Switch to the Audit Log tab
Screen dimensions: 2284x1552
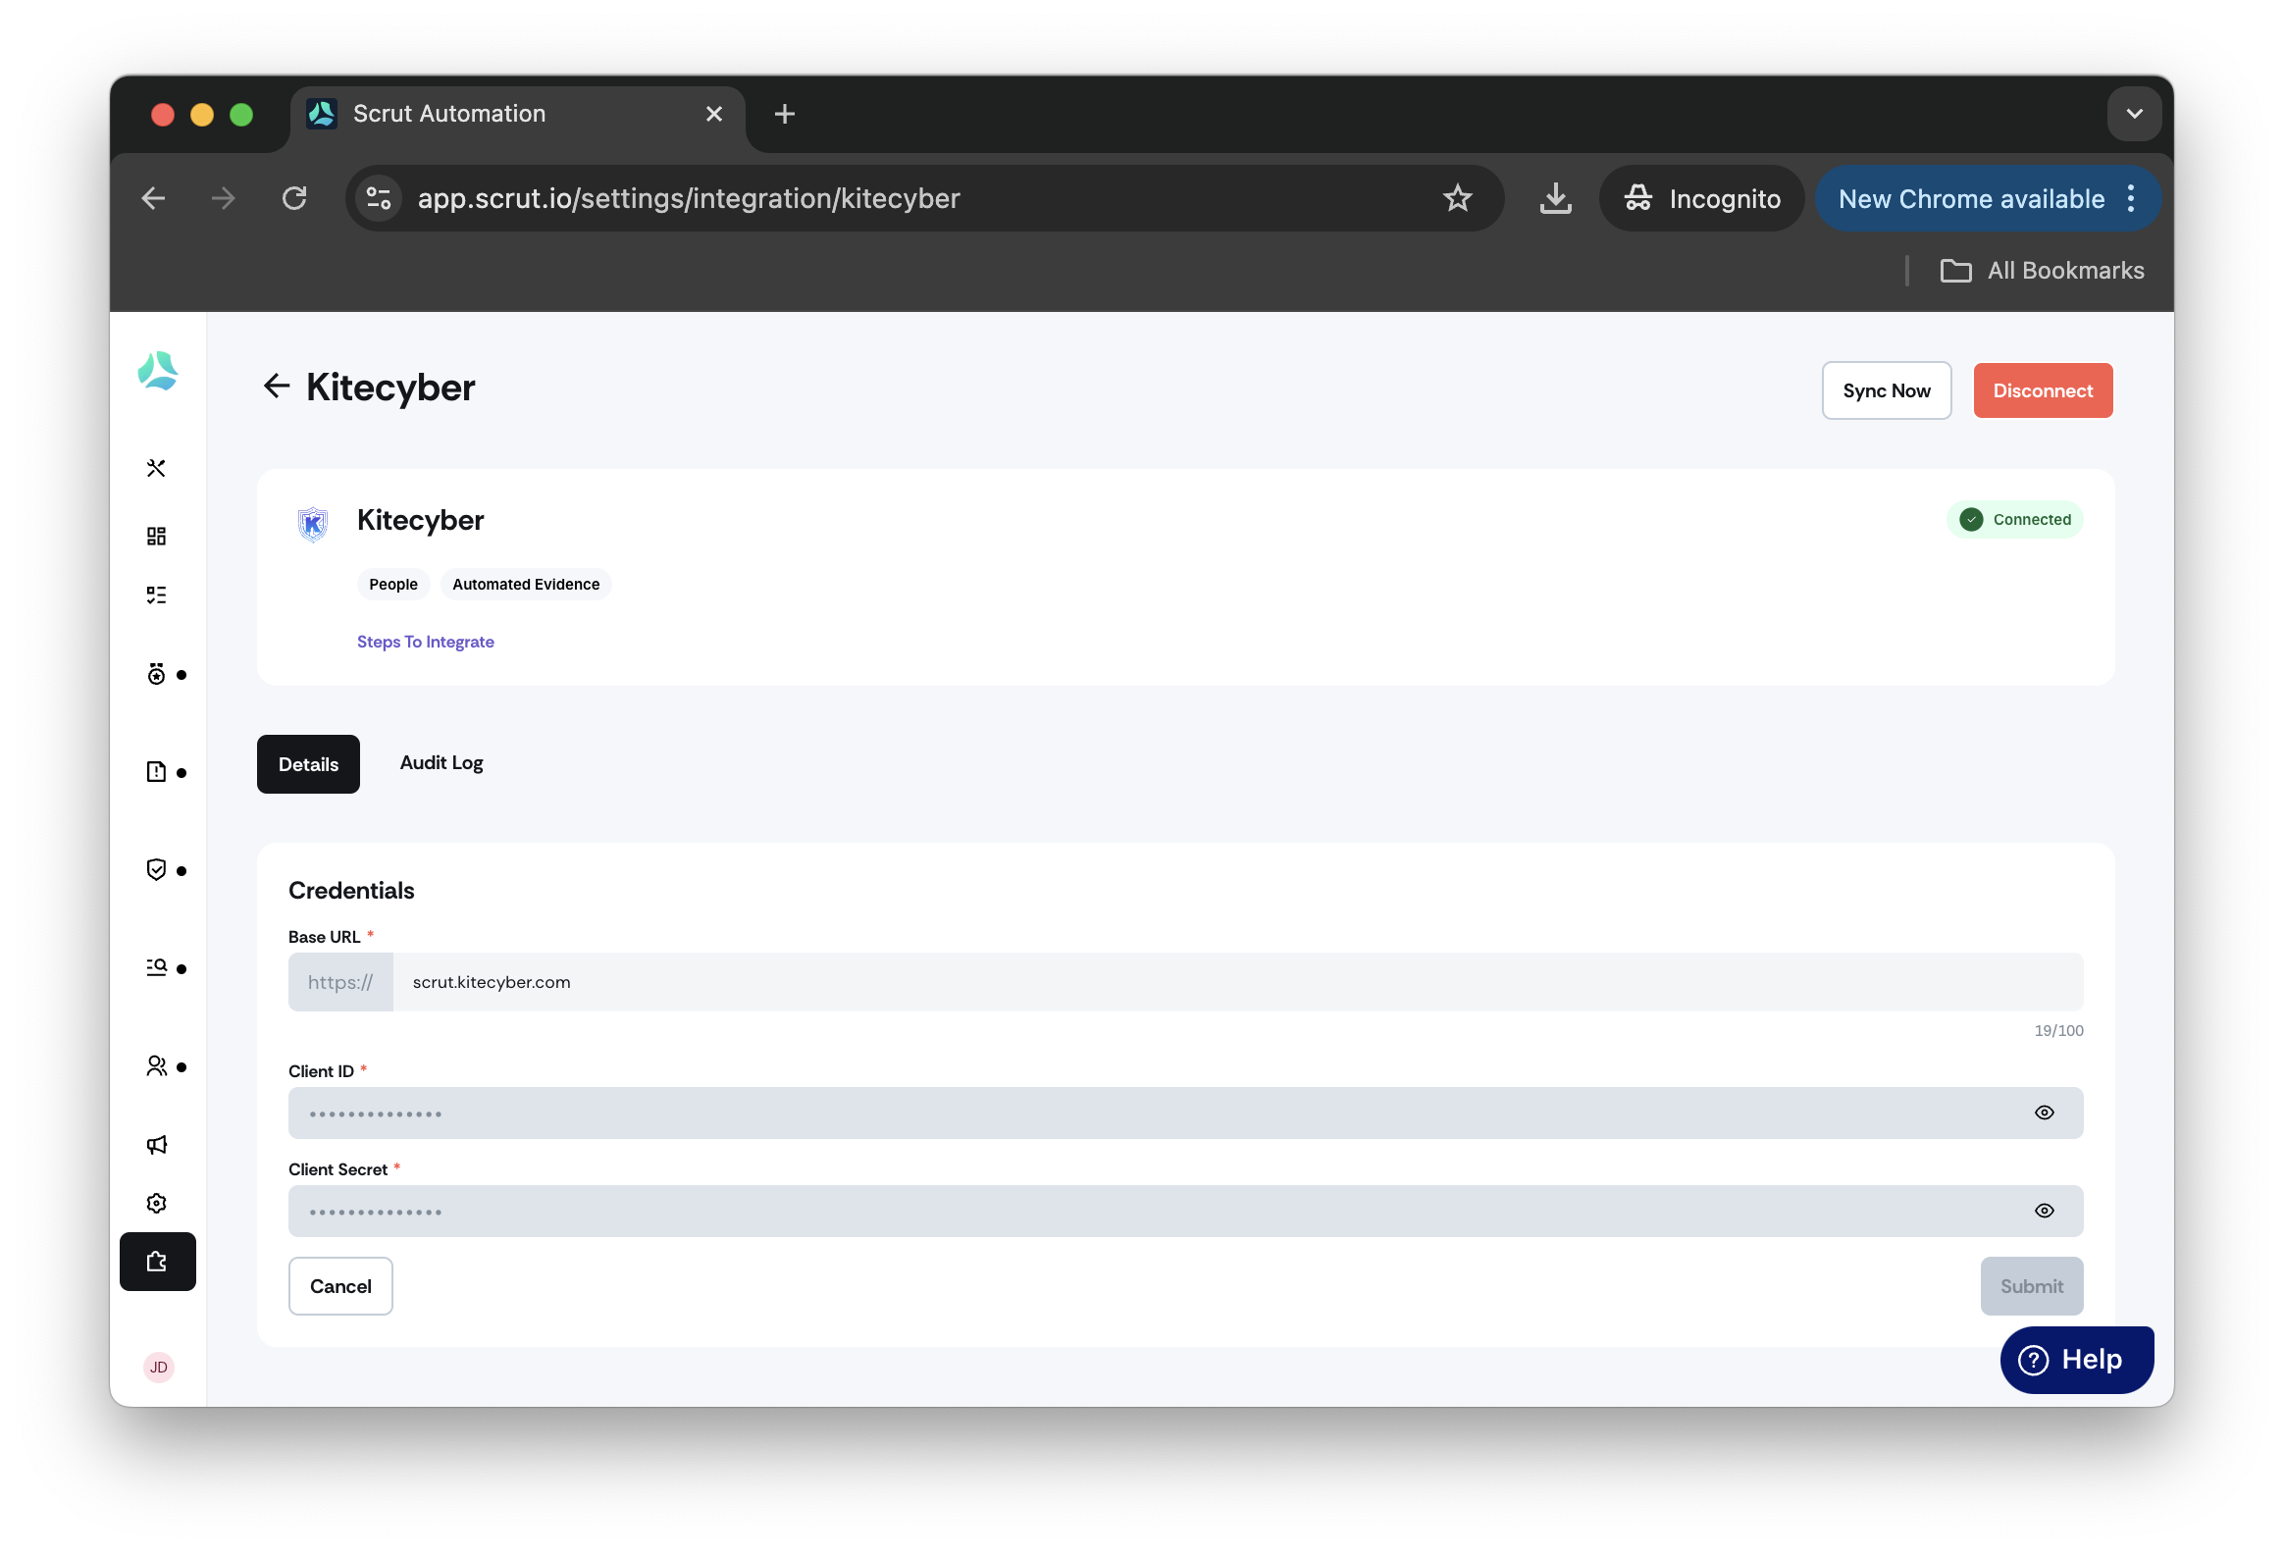441,763
